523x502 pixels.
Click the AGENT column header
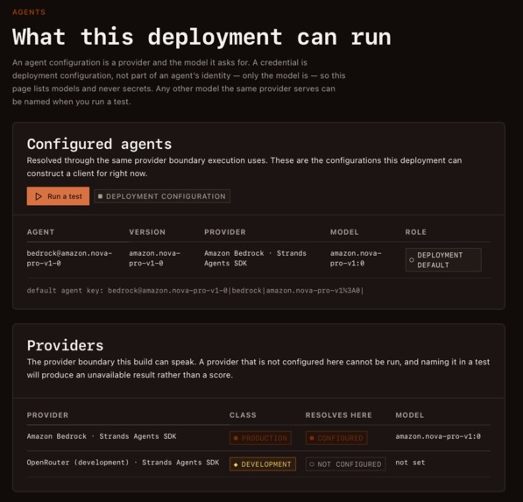point(40,232)
